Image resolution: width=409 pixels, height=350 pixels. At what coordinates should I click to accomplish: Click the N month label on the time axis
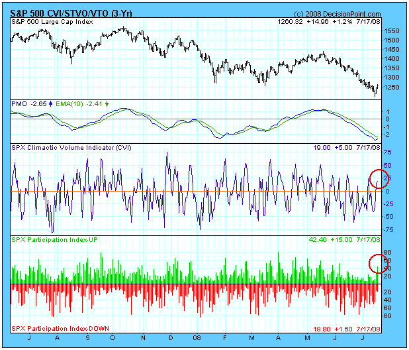pos(143,338)
